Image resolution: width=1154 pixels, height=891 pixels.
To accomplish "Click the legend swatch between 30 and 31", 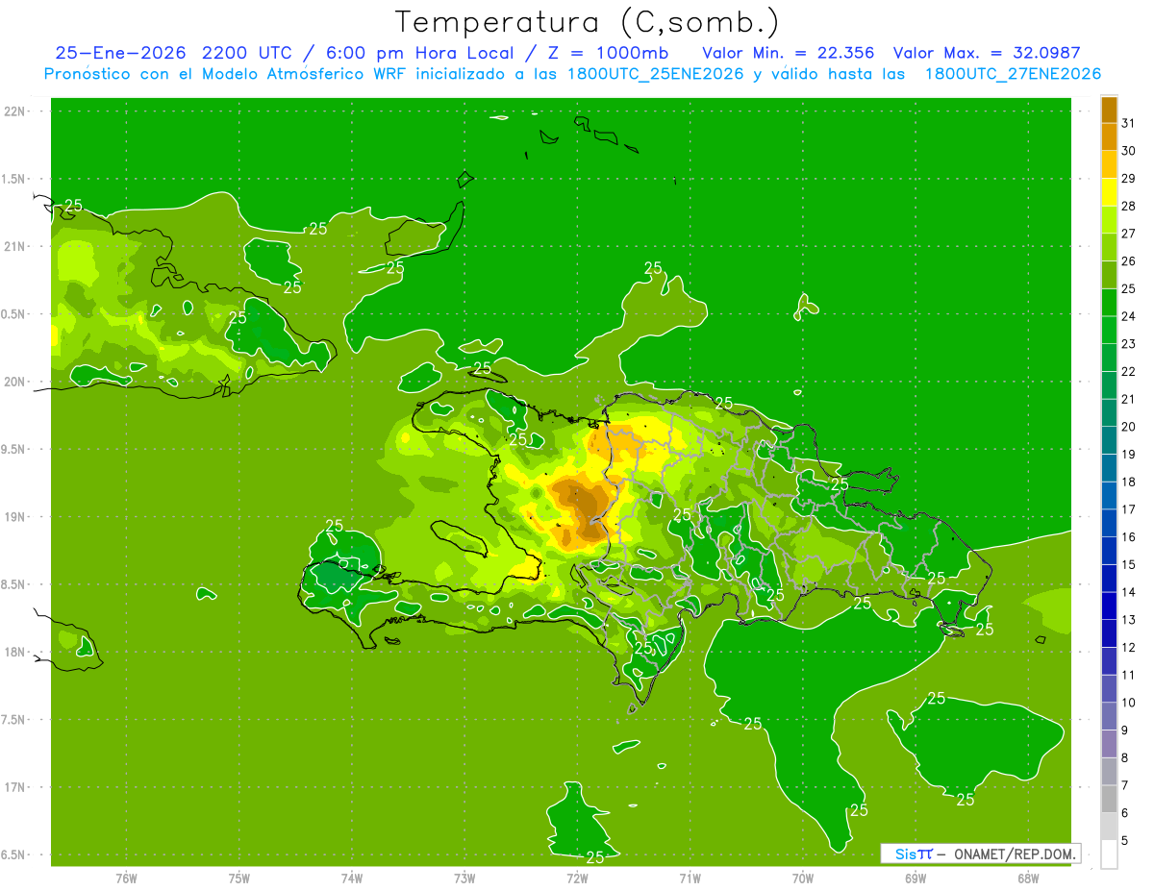I will point(1109,136).
